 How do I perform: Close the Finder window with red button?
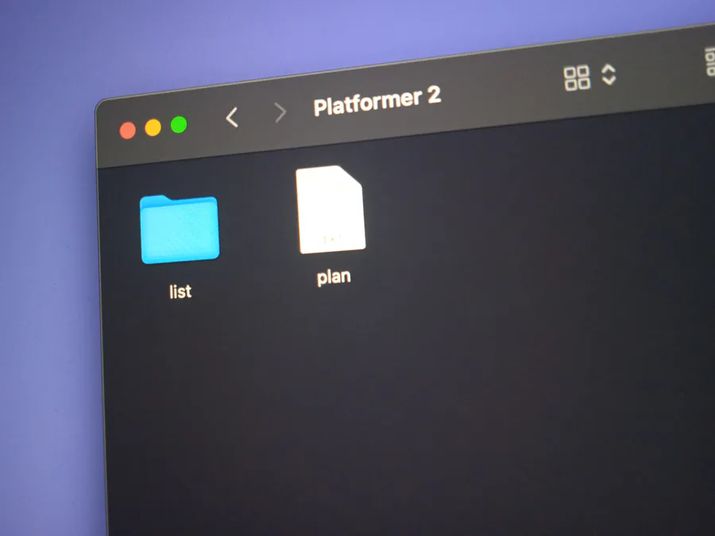click(x=128, y=130)
